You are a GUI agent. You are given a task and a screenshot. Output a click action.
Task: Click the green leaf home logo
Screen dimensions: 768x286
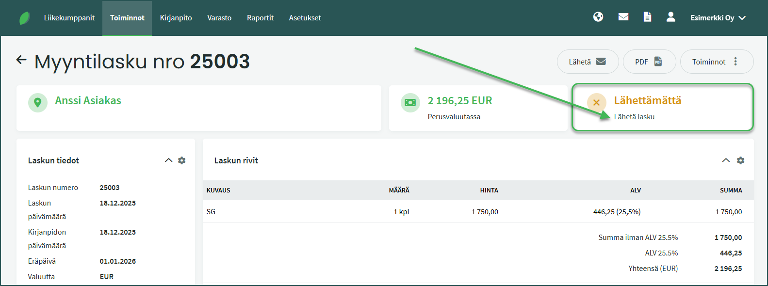point(24,18)
